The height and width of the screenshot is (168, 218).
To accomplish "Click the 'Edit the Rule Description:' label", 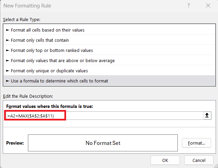I will tap(28, 96).
